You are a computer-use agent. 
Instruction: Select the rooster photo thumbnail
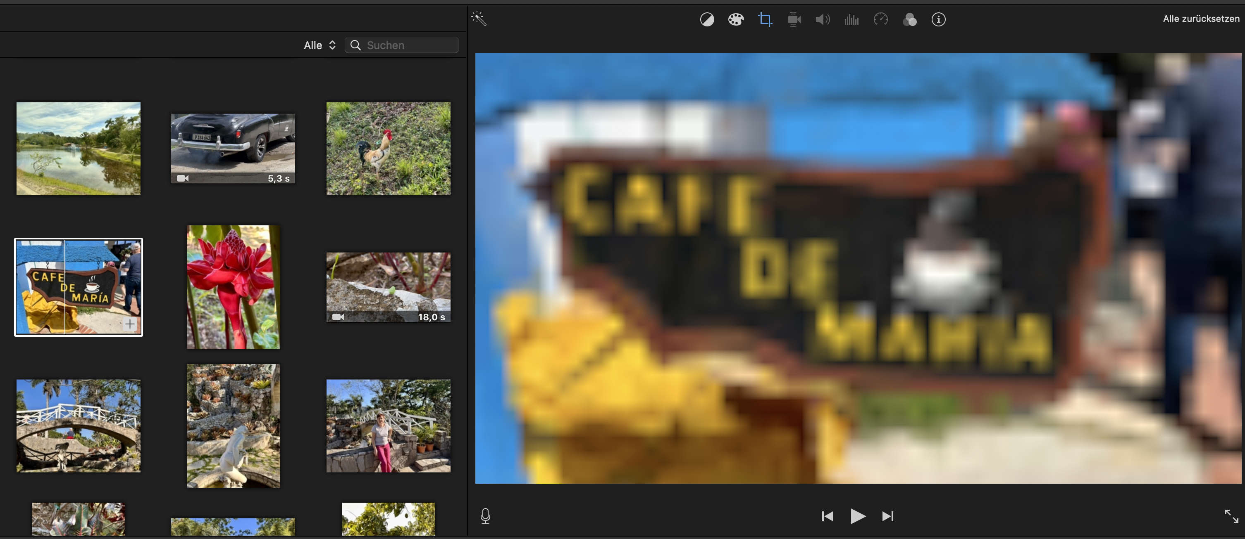(388, 149)
